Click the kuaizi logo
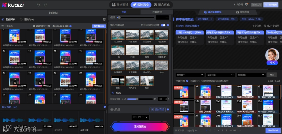Screen dimensions: 282x134 [x=13, y=5]
